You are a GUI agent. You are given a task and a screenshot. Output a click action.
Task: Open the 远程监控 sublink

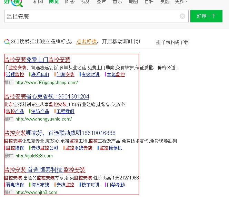coord(15,75)
